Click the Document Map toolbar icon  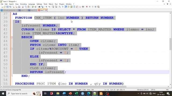[71, 7]
